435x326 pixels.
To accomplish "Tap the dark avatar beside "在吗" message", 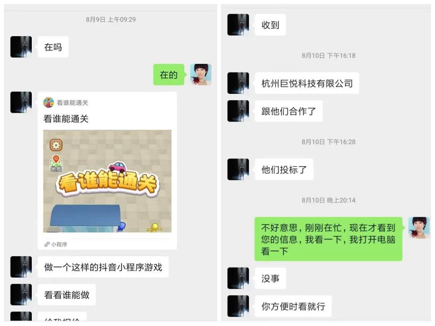I will tap(21, 47).
